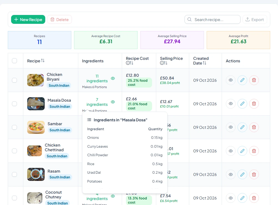Sort by Created Date arrows
Image resolution: width=278 pixels, height=205 pixels.
pos(204,63)
